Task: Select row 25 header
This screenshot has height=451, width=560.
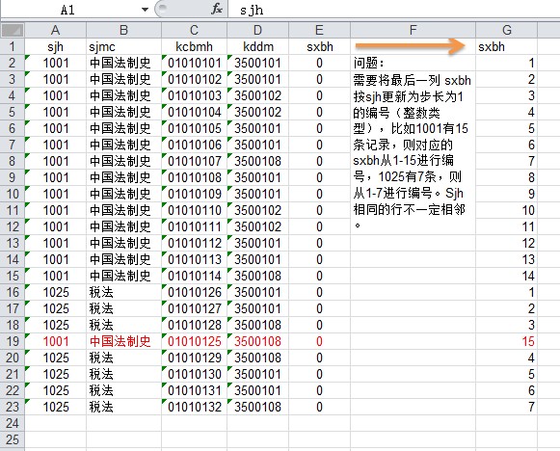Action: (x=13, y=439)
